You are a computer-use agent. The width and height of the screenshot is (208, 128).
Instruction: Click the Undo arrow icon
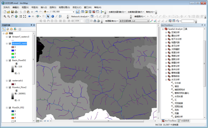point(37,12)
